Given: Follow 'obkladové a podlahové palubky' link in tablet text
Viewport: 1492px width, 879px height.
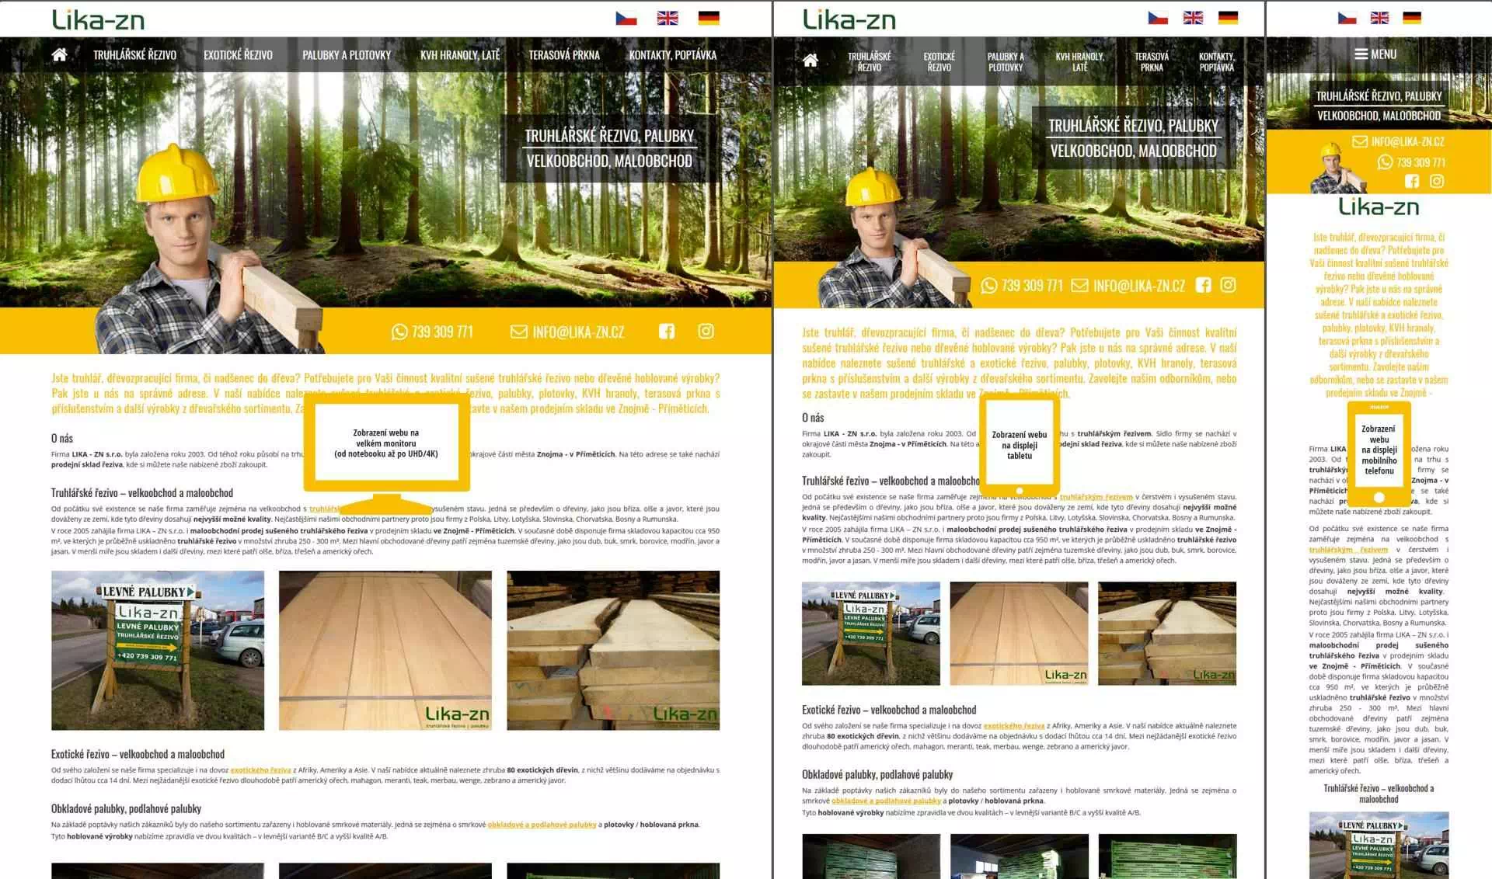Looking at the screenshot, I should click(886, 801).
